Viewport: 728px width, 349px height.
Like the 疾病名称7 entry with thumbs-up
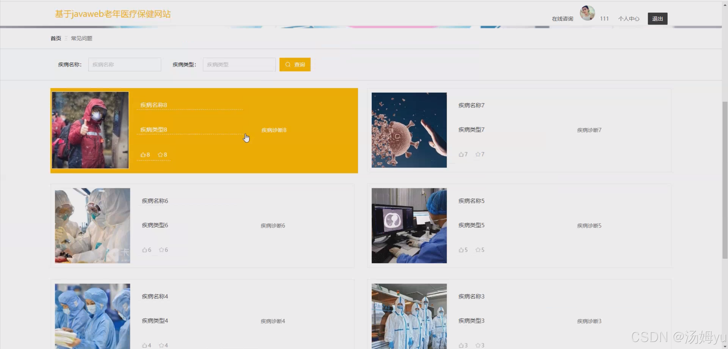pos(461,154)
